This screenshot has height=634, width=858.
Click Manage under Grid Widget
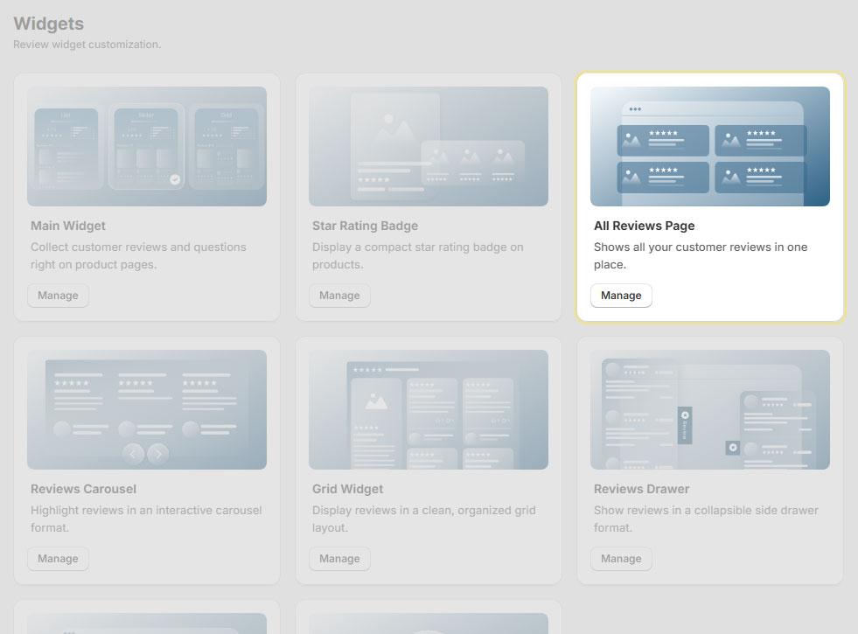[x=339, y=558]
